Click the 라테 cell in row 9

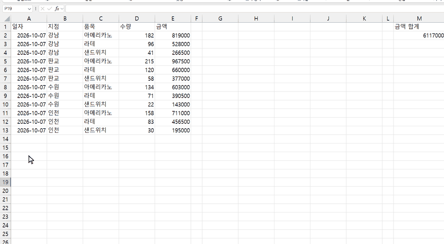tap(101, 96)
